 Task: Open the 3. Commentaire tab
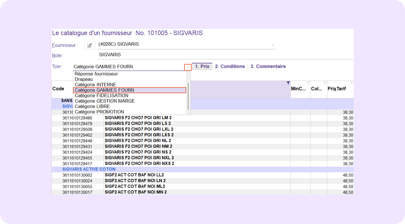coord(268,66)
